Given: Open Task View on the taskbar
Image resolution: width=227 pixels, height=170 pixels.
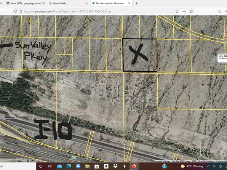Looking at the screenshot, I should (50, 166).
